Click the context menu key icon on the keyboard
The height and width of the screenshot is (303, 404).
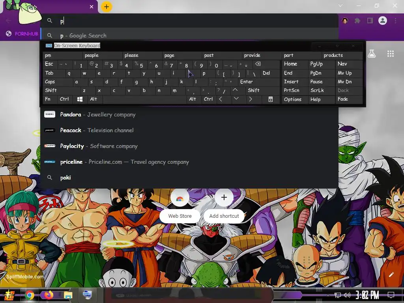pos(271,99)
